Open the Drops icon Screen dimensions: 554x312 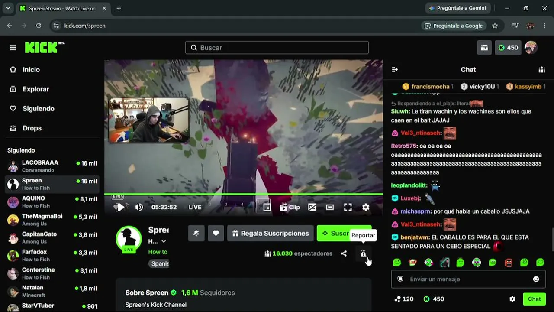pyautogui.click(x=13, y=128)
